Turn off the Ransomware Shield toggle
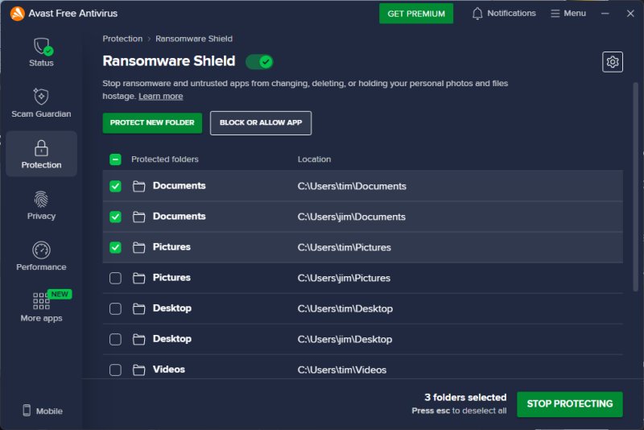Image resolution: width=644 pixels, height=430 pixels. click(x=259, y=62)
